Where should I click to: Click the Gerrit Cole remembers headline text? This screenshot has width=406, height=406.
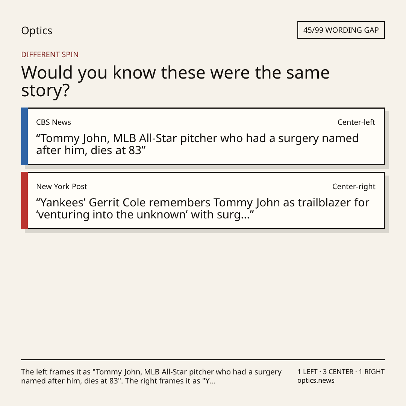(203, 208)
